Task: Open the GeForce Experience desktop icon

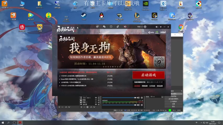Action: point(146,6)
